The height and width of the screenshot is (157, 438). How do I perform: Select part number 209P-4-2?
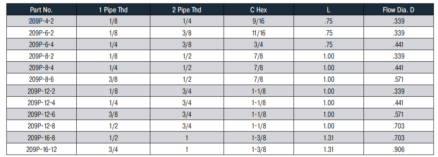[x=41, y=21]
